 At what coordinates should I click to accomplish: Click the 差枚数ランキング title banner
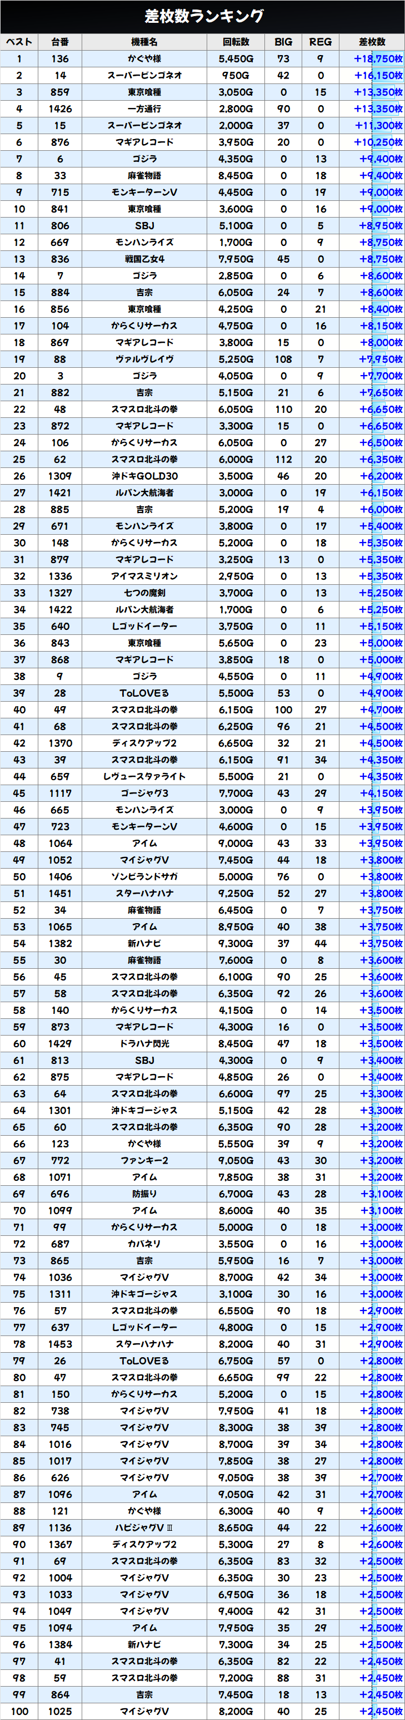point(202,16)
